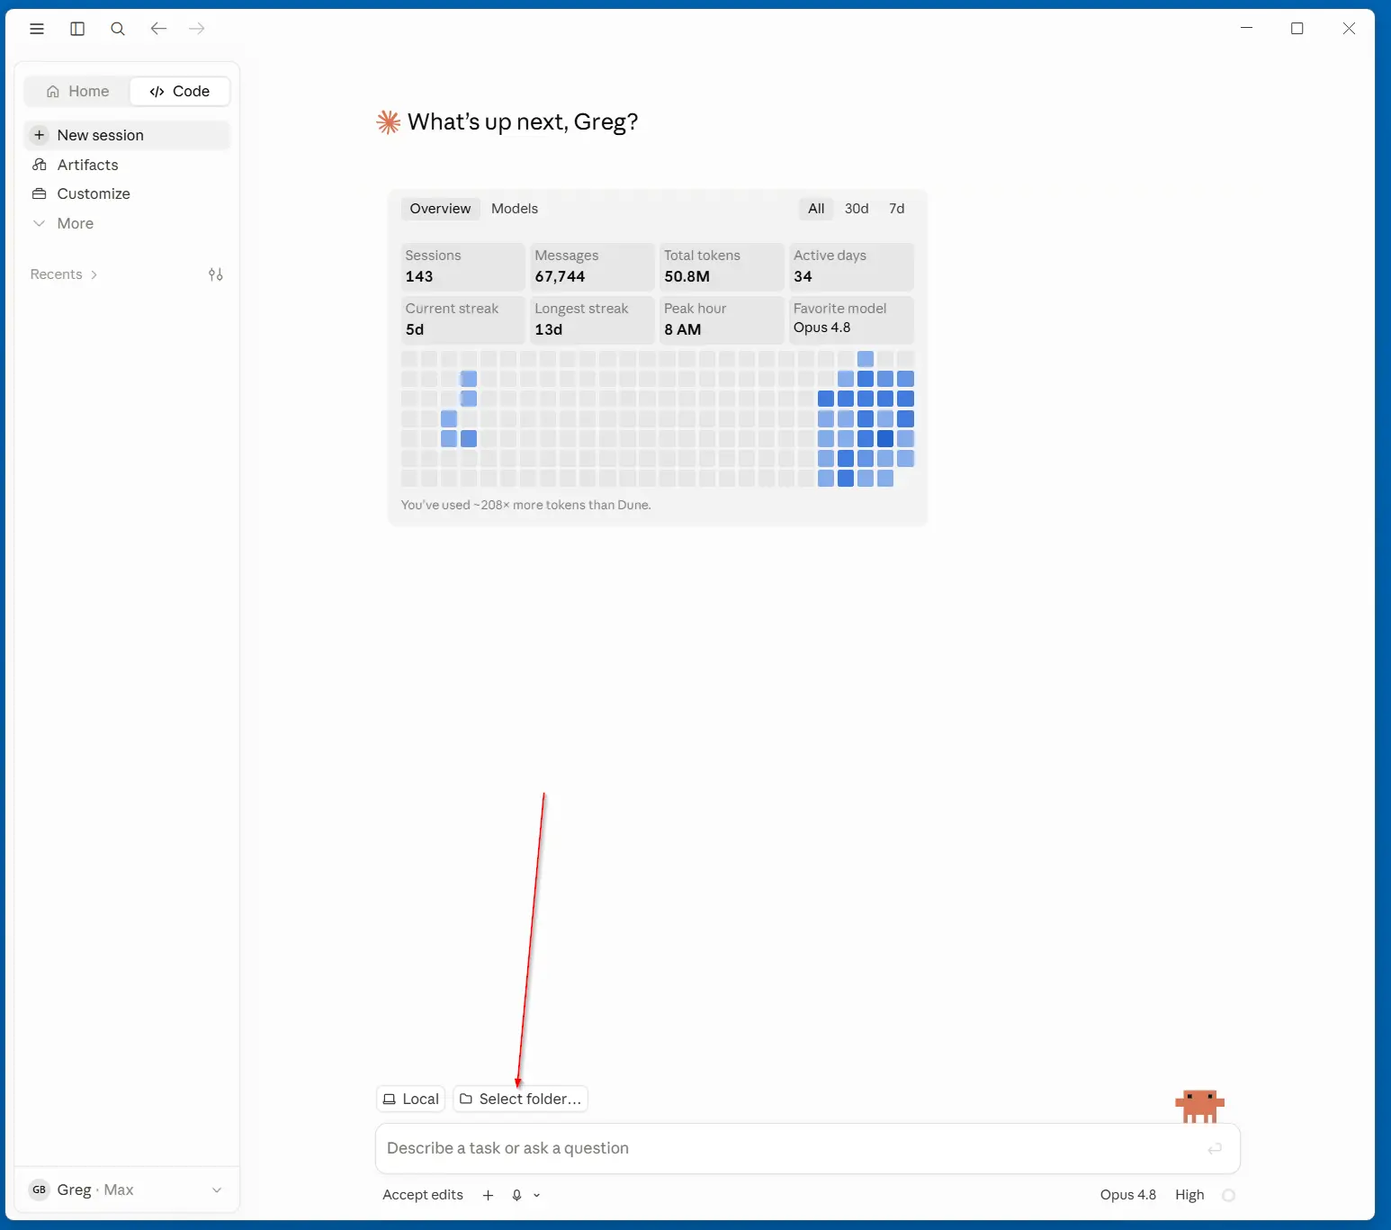
Task: Click the GB avatar badge
Action: click(x=39, y=1190)
